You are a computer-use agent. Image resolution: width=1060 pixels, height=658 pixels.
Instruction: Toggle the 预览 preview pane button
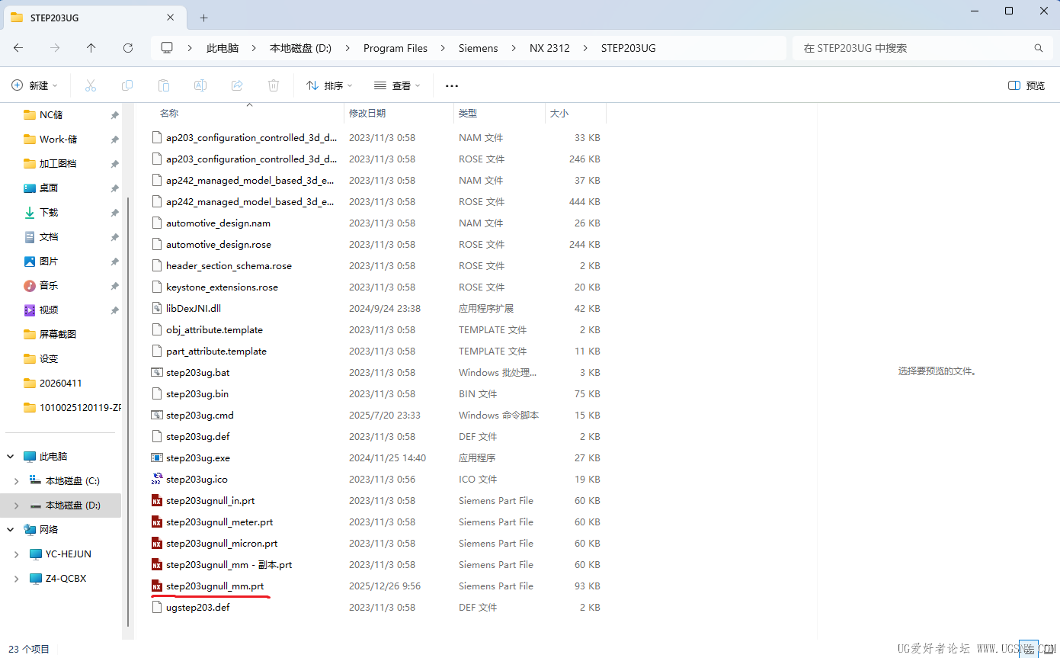click(x=1026, y=85)
